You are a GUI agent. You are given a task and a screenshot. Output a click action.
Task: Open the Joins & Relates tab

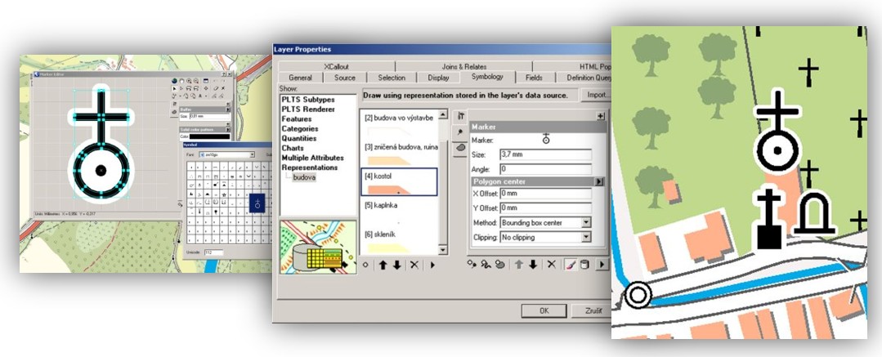click(x=463, y=66)
